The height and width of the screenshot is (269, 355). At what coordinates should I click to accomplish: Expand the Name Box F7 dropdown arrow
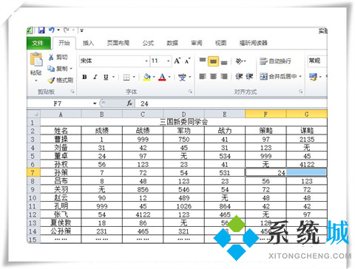(x=95, y=103)
